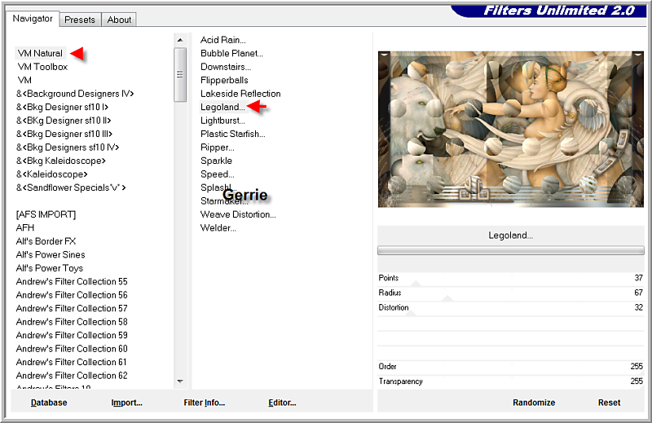This screenshot has width=652, height=423.
Task: Select &<Background Designers IV> category
Action: [x=75, y=94]
